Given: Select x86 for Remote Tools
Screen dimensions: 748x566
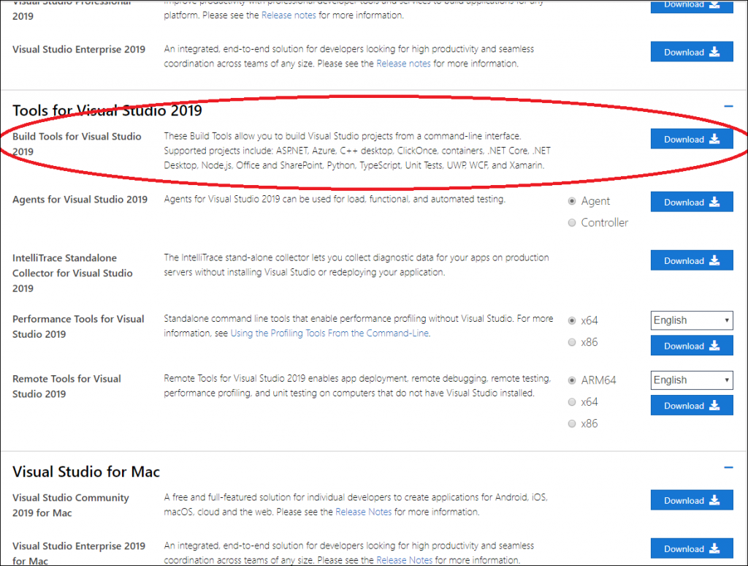Looking at the screenshot, I should point(572,423).
